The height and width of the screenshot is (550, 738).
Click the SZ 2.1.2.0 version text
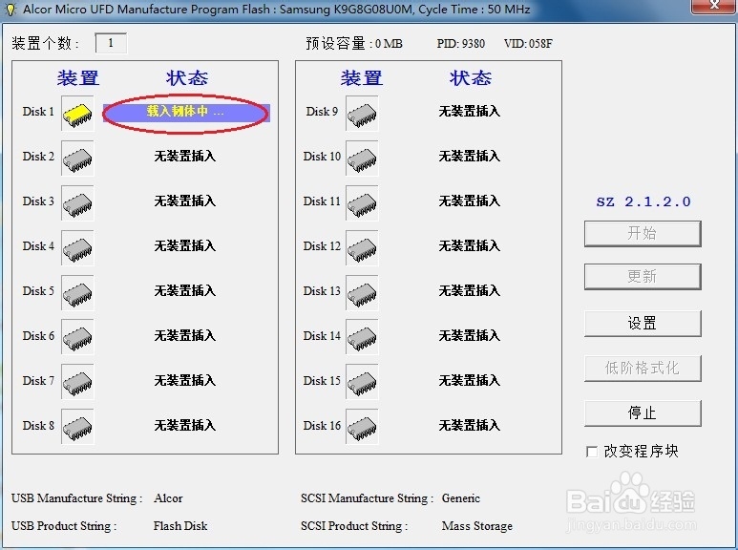643,202
